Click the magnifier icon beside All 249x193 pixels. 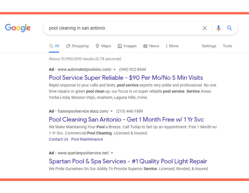coord(51,46)
